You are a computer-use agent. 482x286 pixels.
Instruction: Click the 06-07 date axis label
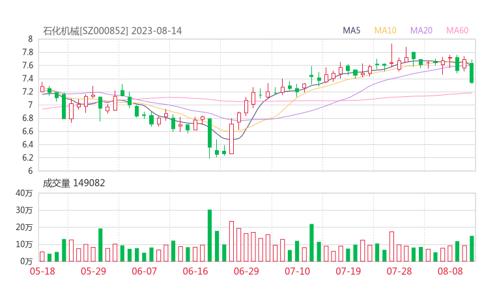pyautogui.click(x=144, y=271)
